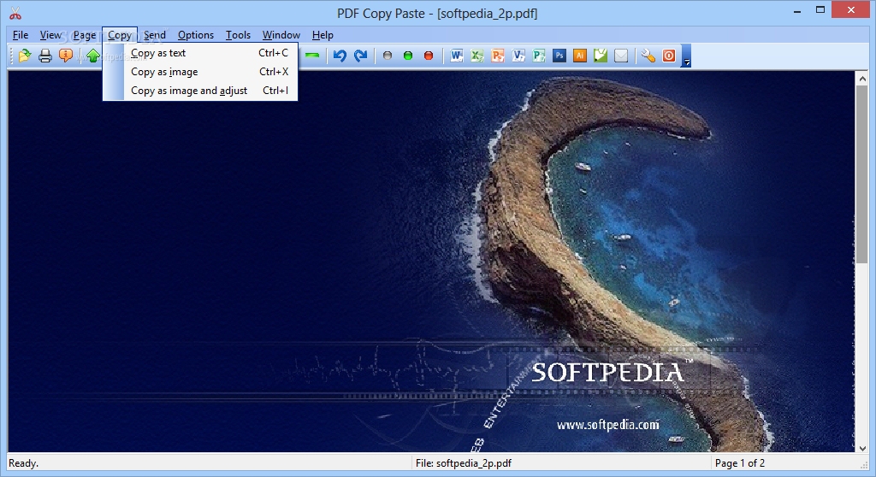Viewport: 876px width, 477px height.
Task: Click the green up arrow icon
Action: point(93,56)
